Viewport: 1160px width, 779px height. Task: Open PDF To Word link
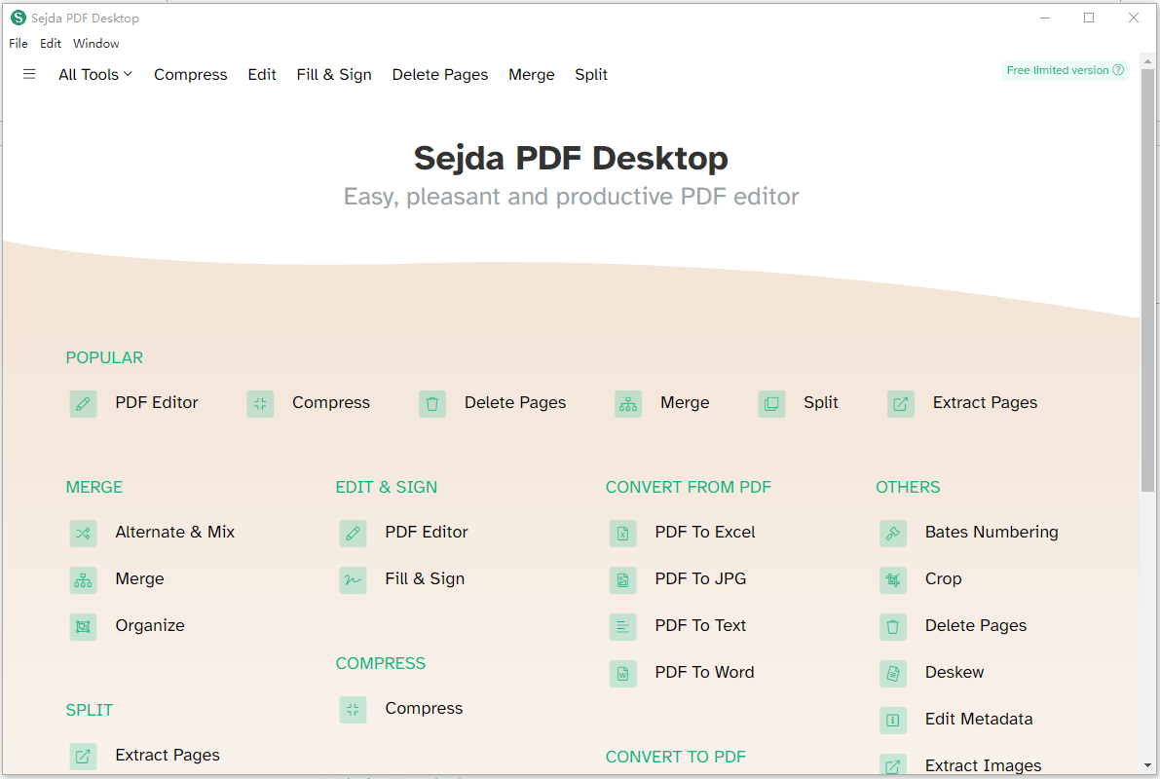click(704, 672)
